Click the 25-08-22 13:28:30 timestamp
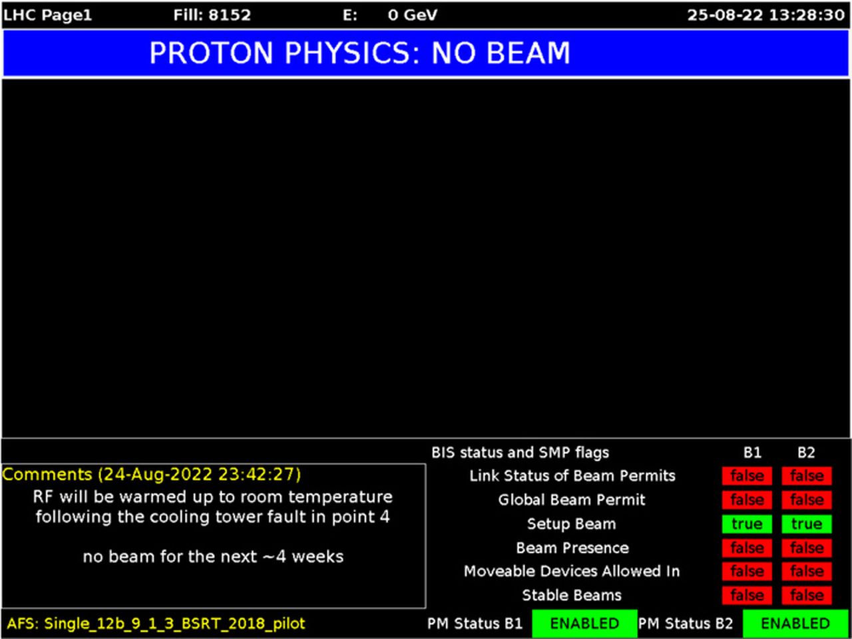852x639 pixels. coord(766,15)
